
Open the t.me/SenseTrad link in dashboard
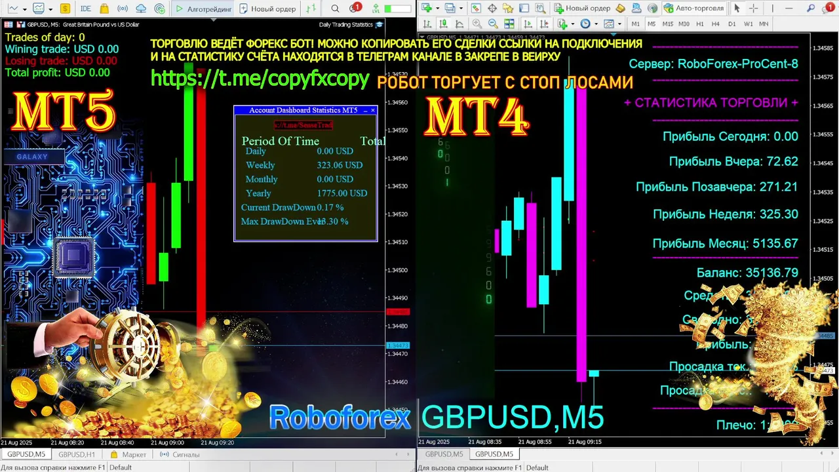coord(303,125)
